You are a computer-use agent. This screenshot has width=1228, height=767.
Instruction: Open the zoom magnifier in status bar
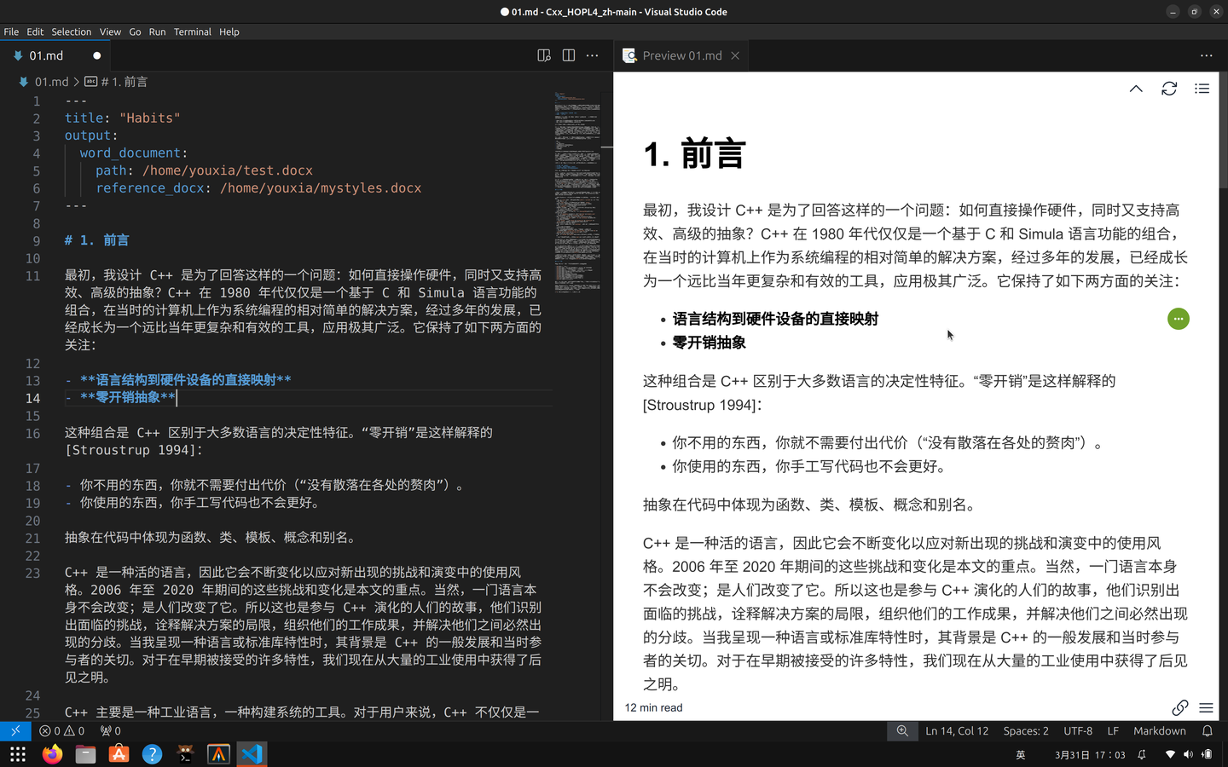pos(902,730)
